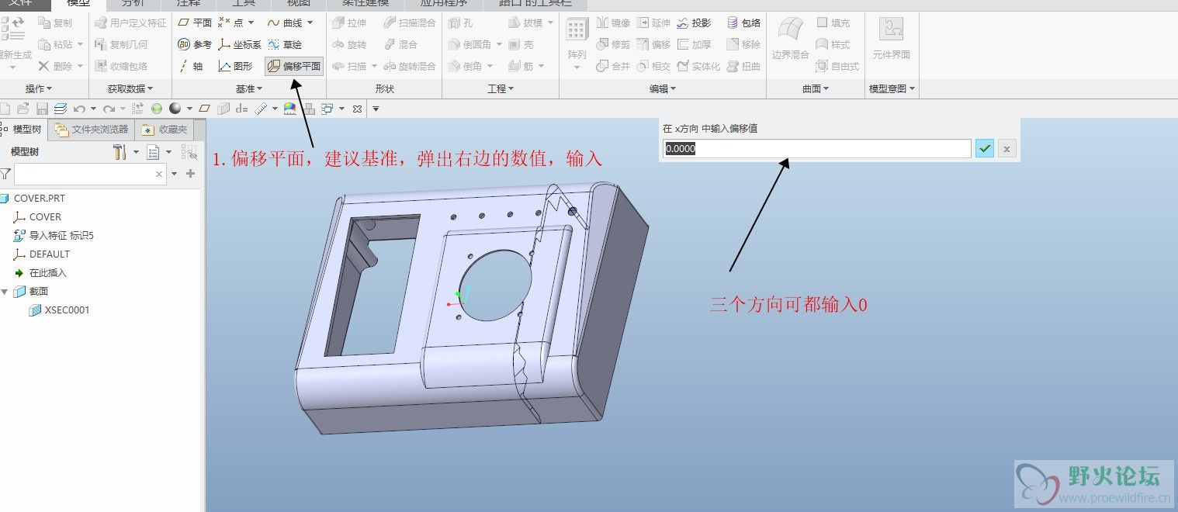The height and width of the screenshot is (512, 1178).
Task: Click the 图形 graph tool
Action: pyautogui.click(x=235, y=67)
